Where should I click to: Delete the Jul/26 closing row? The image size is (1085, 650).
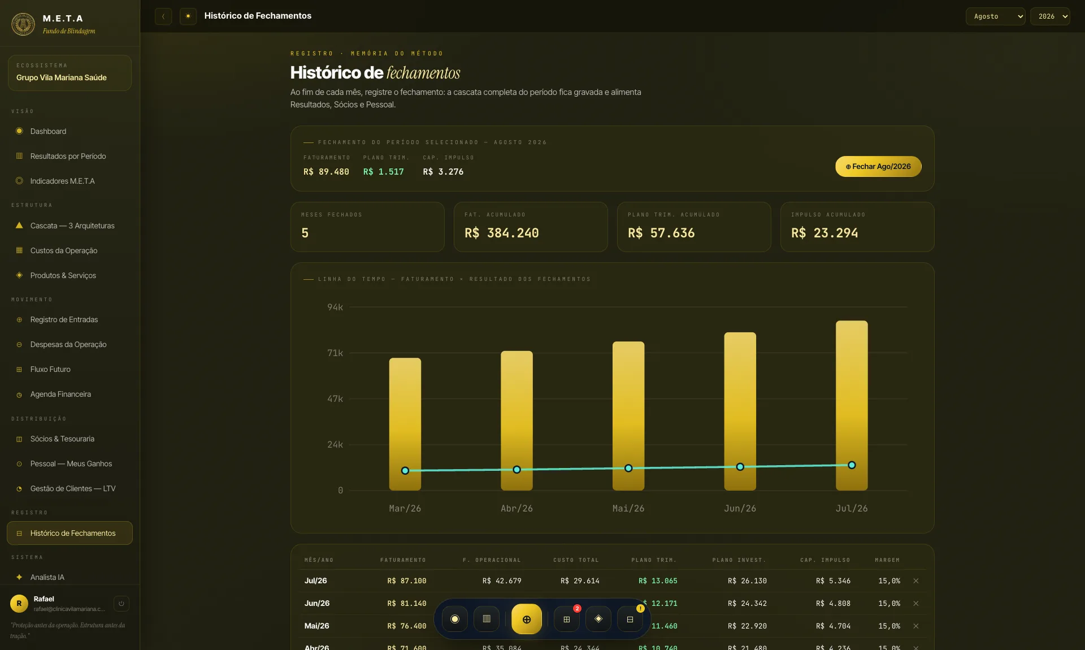click(916, 581)
